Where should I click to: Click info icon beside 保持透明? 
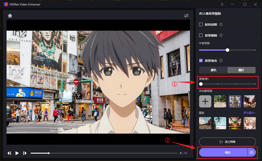pos(221,25)
